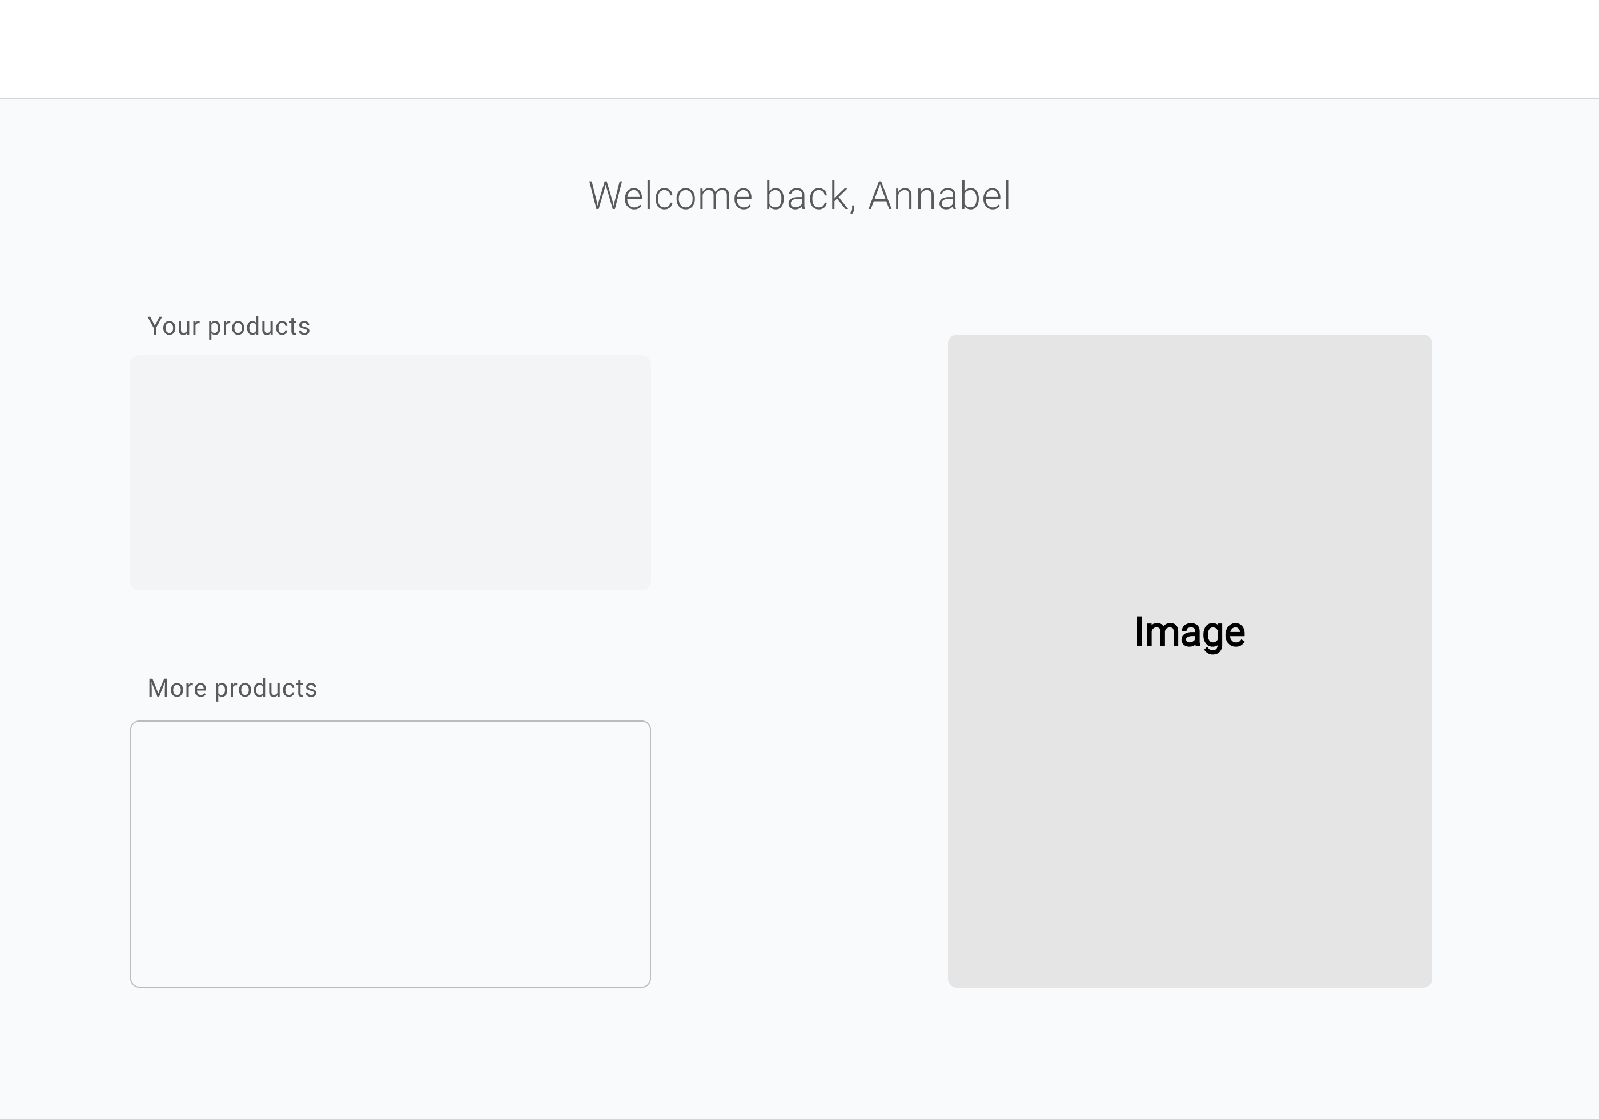Click "products" in the "More products" label

(x=266, y=688)
